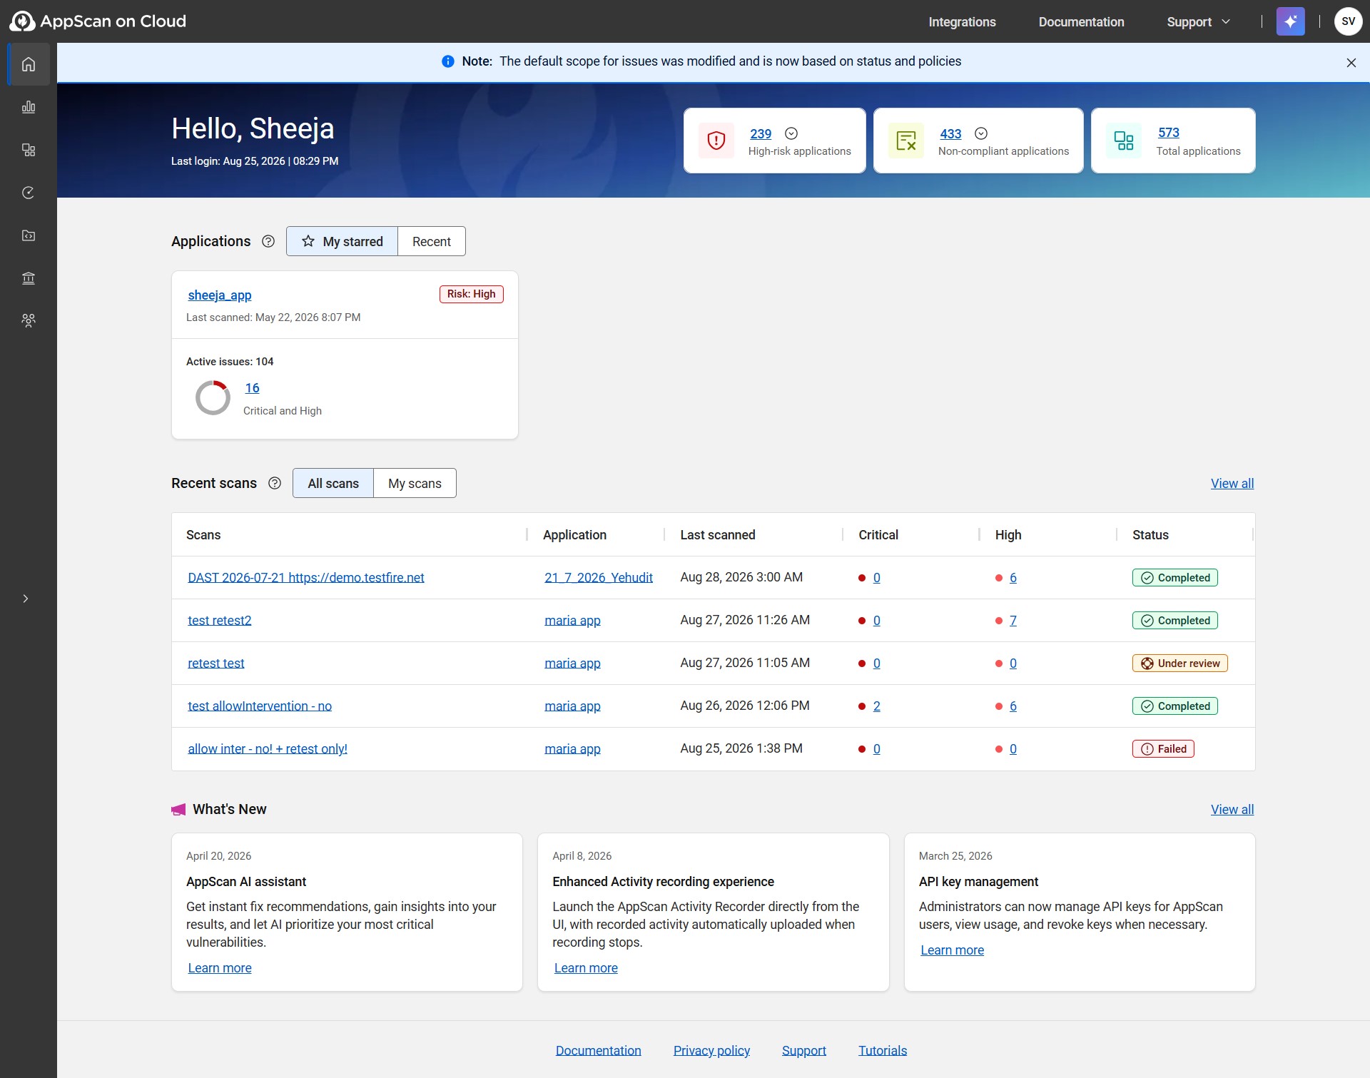Click the high-risk shield icon
This screenshot has width=1370, height=1078.
click(716, 141)
